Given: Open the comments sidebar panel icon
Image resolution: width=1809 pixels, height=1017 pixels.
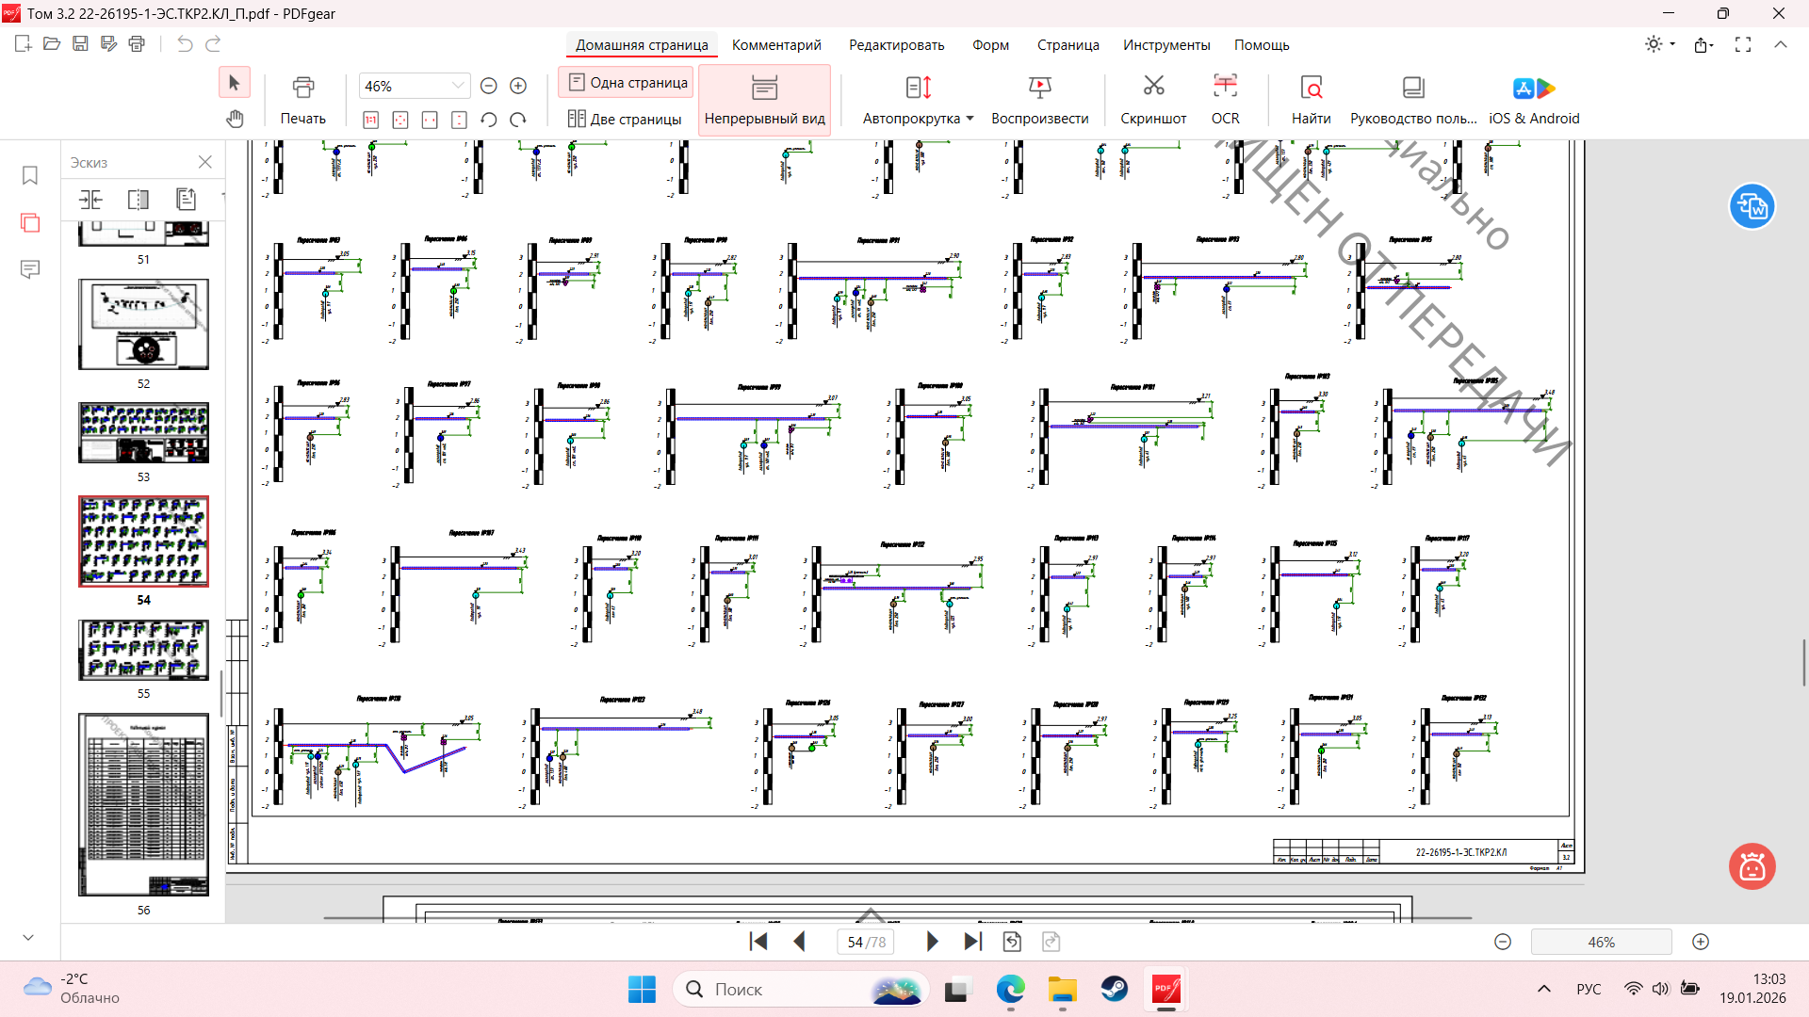Looking at the screenshot, I should pyautogui.click(x=30, y=270).
